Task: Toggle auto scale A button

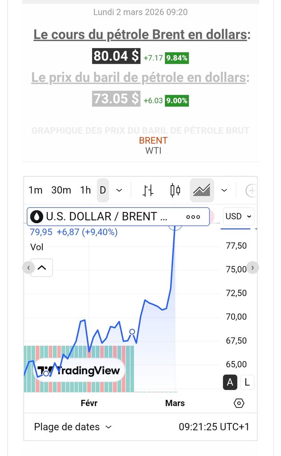Action: point(230,382)
